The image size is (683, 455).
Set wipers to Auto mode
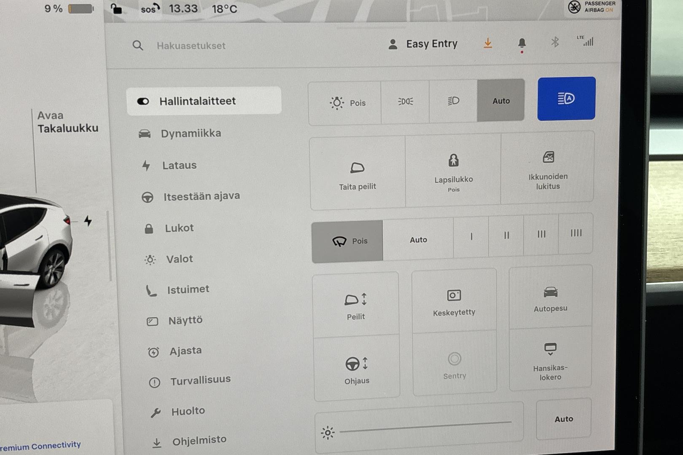coord(418,239)
